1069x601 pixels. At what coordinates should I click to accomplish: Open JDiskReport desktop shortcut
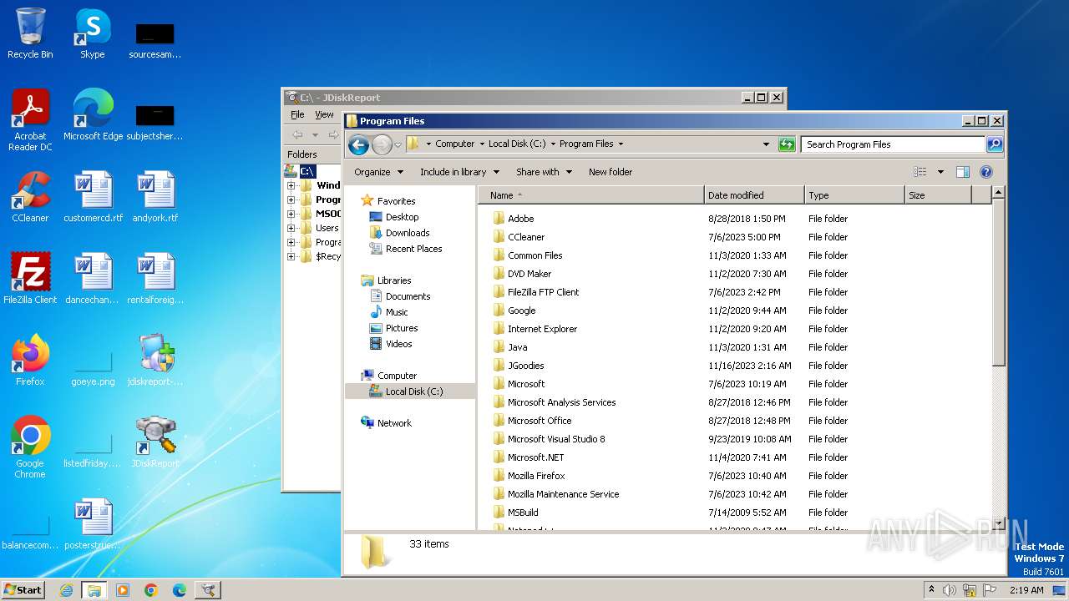[155, 442]
